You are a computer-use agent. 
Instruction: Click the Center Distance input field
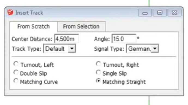click(66, 39)
